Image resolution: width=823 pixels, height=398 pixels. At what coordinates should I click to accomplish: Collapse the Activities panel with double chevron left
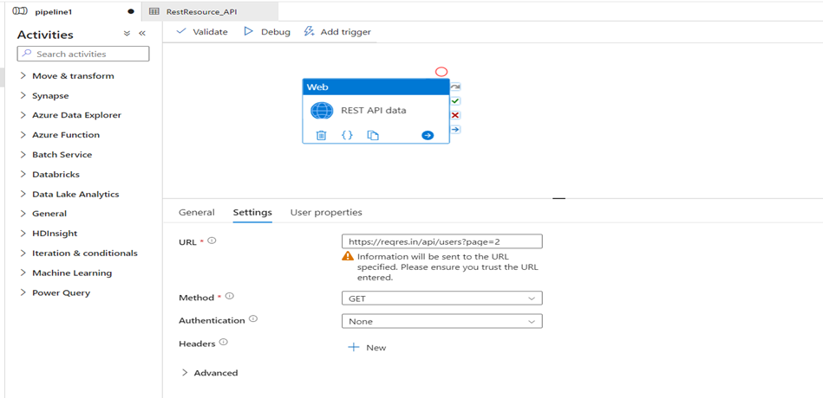coord(142,34)
